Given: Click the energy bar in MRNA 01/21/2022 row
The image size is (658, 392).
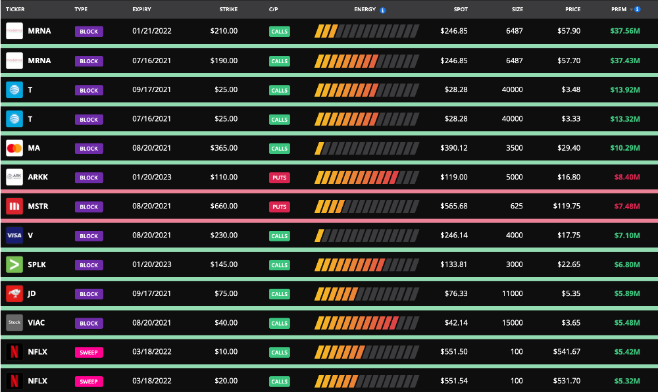Looking at the screenshot, I should click(x=367, y=31).
